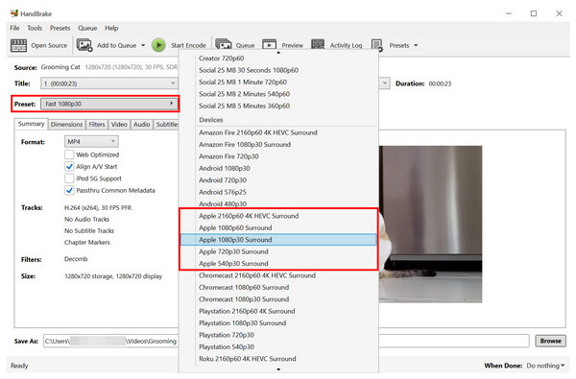The width and height of the screenshot is (576, 379).
Task: Open the Format MP4 dropdown
Action: pyautogui.click(x=91, y=141)
